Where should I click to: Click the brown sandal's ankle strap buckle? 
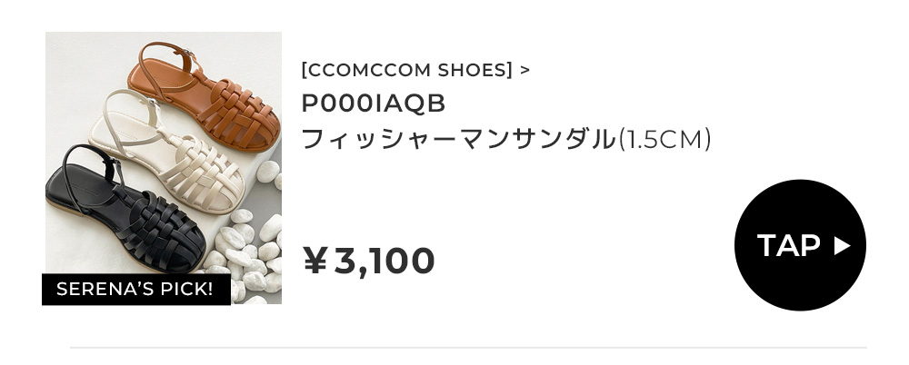click(187, 54)
